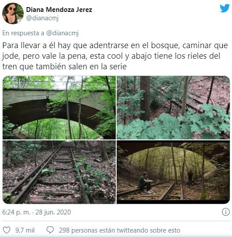The height and width of the screenshot is (237, 232).
Task: Click person standing in series screenshot
Action: tap(190, 178)
